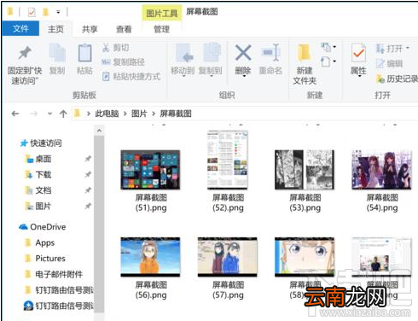This screenshot has height=321, width=418.
Task: Expand the breadcrumb chevron after 图片
Action: 154,114
